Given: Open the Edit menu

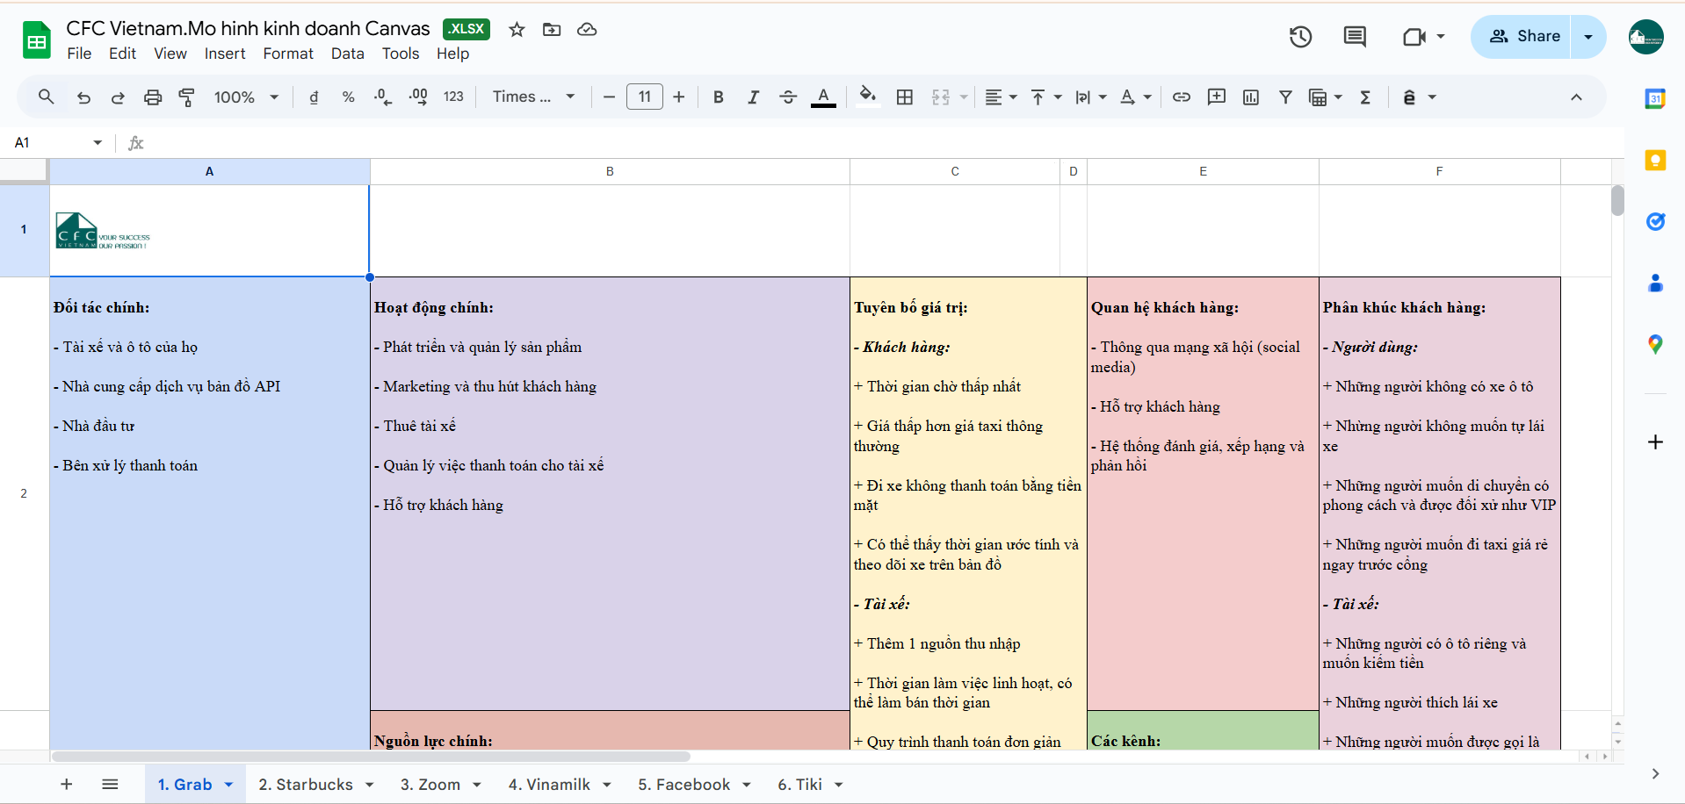Looking at the screenshot, I should point(122,54).
